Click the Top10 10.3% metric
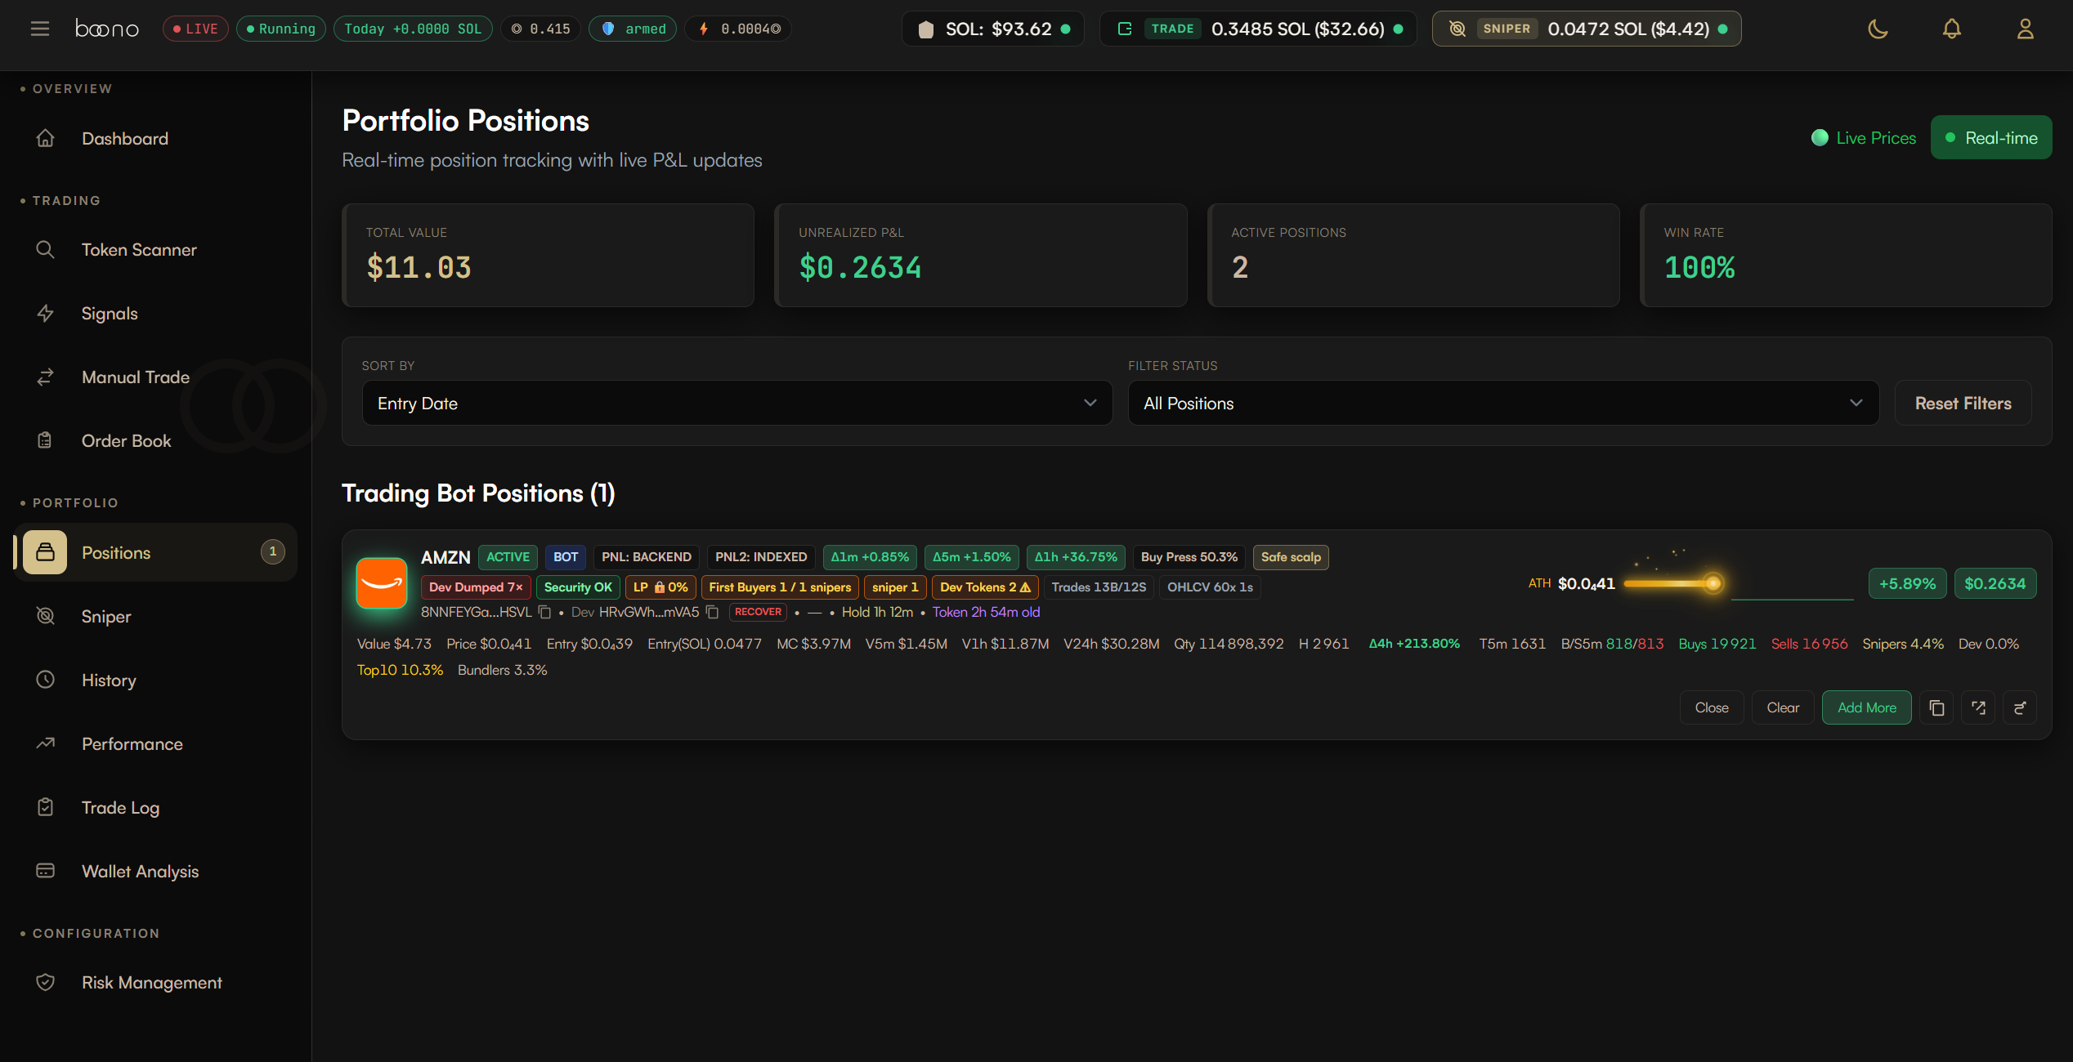The height and width of the screenshot is (1062, 2073). (x=400, y=670)
